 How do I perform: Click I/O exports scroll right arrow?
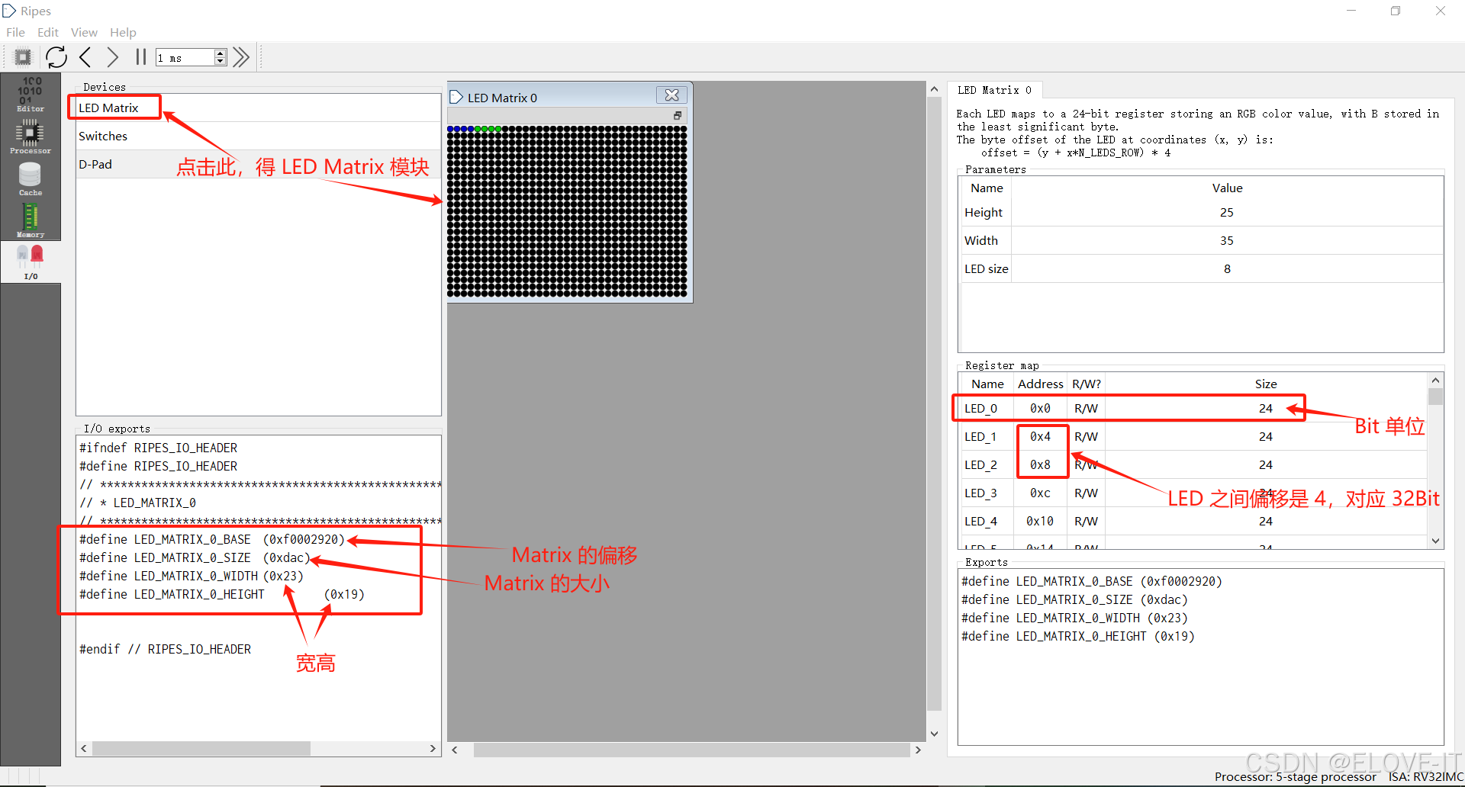(x=433, y=749)
